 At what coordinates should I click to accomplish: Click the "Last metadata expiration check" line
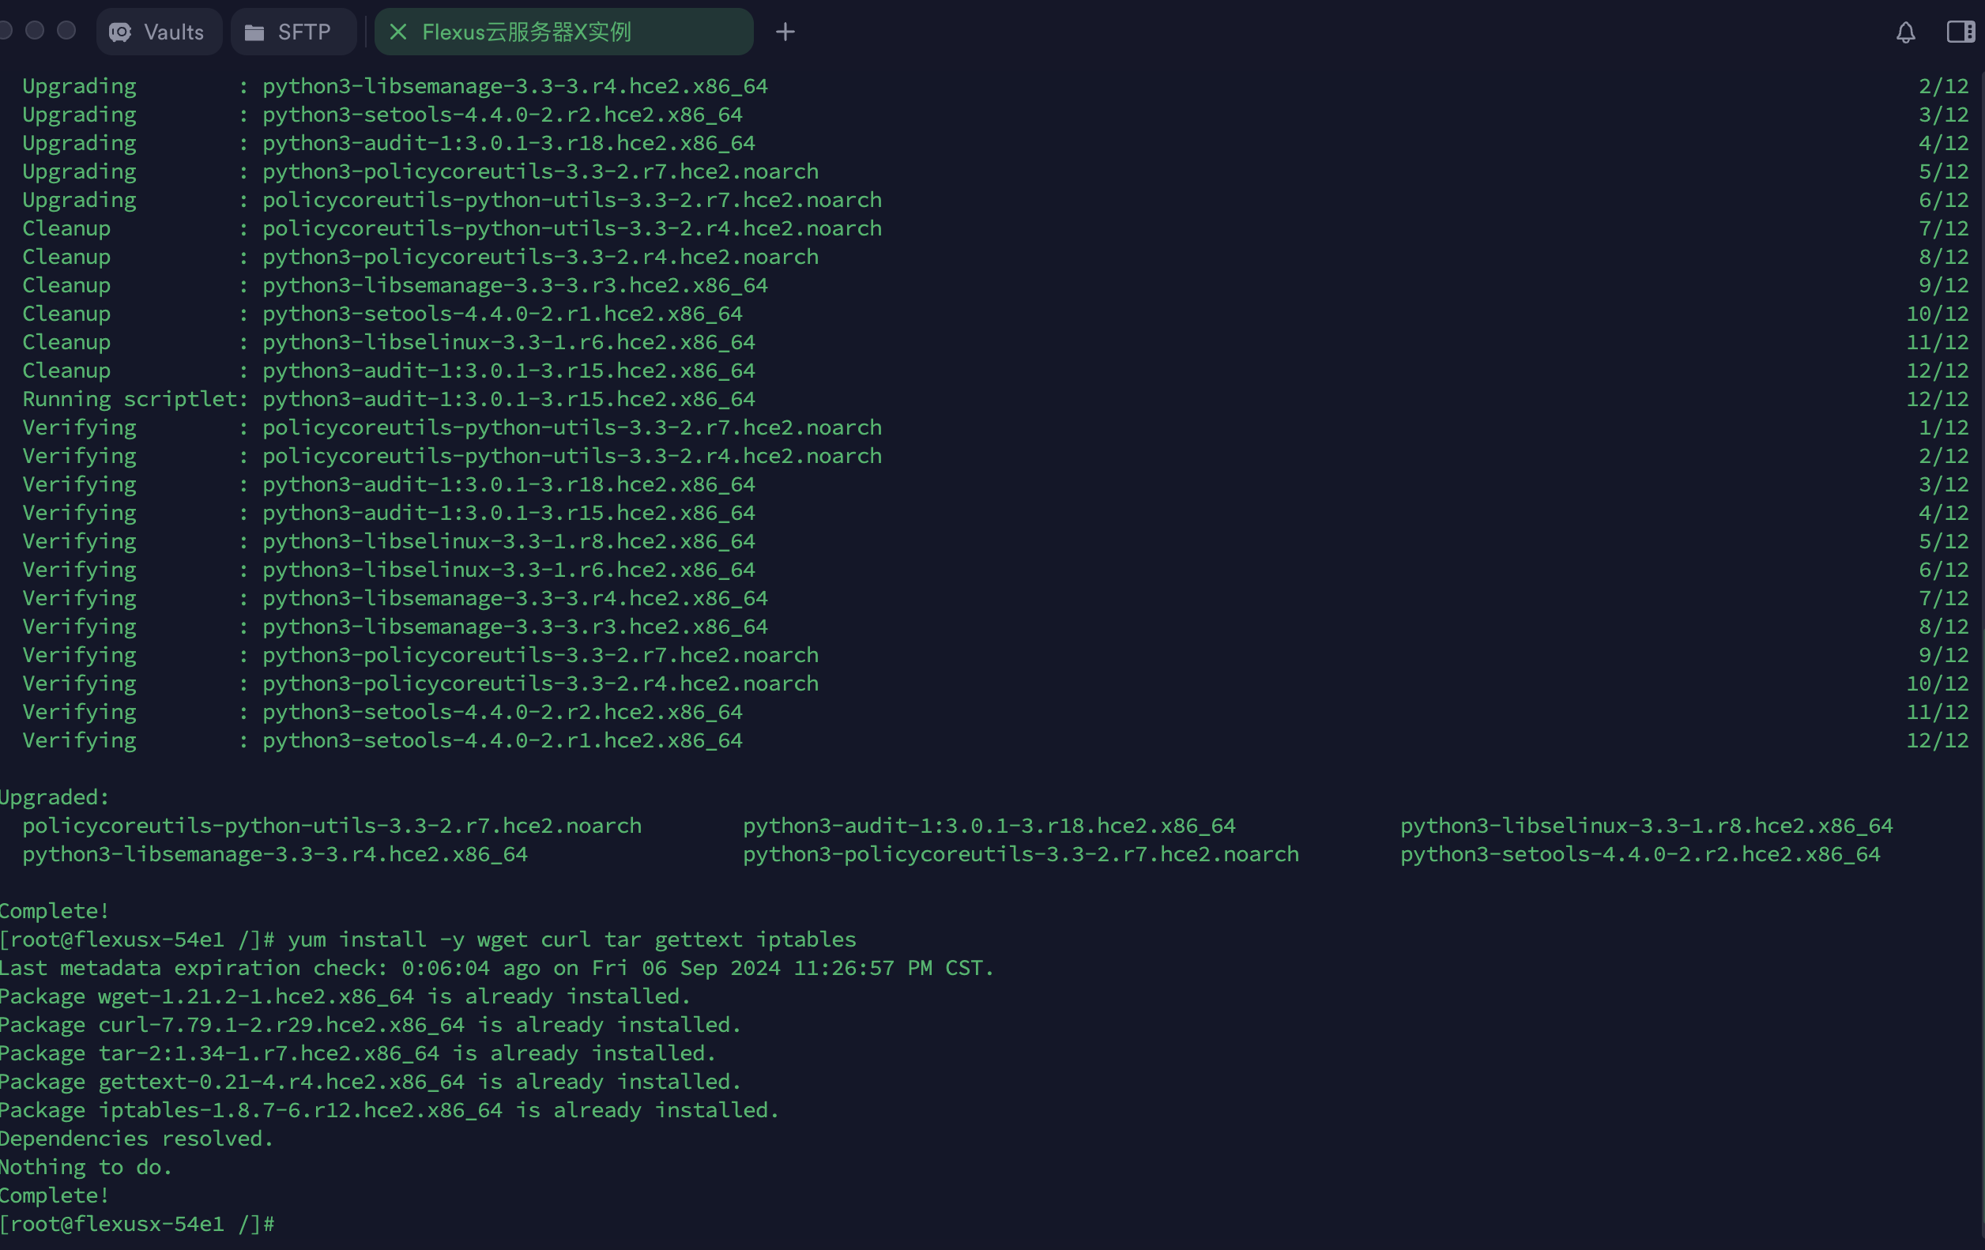496,967
